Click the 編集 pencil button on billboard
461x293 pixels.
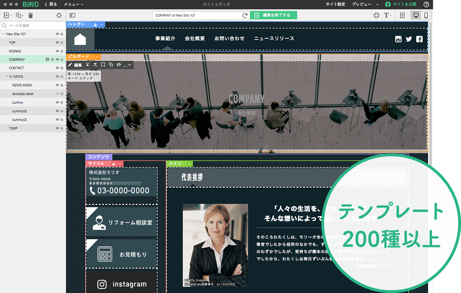[75, 65]
